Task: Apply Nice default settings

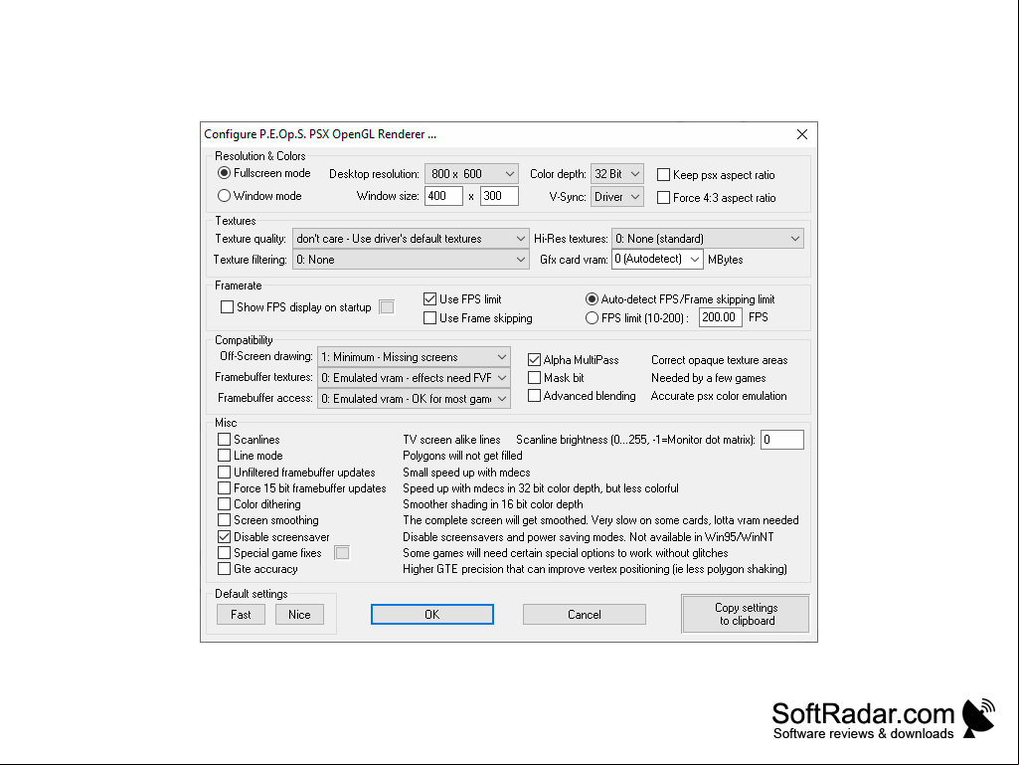Action: [x=299, y=615]
